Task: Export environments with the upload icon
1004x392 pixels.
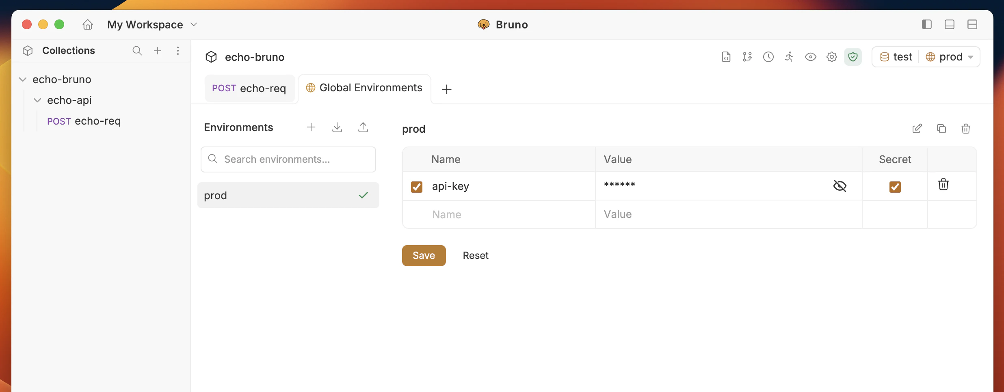Action: coord(363,127)
